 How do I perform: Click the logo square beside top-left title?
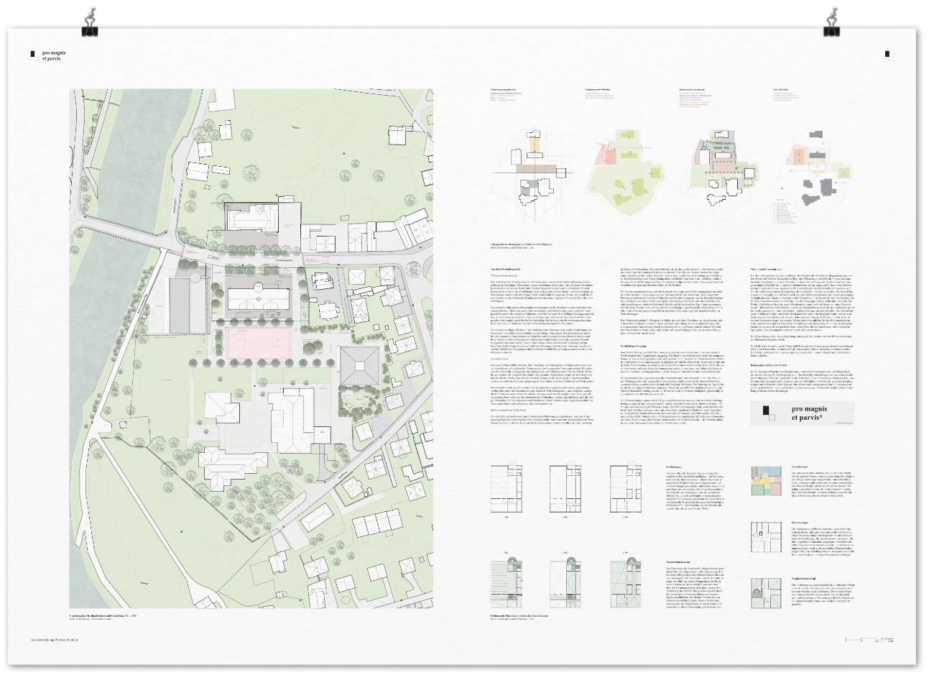pyautogui.click(x=32, y=55)
